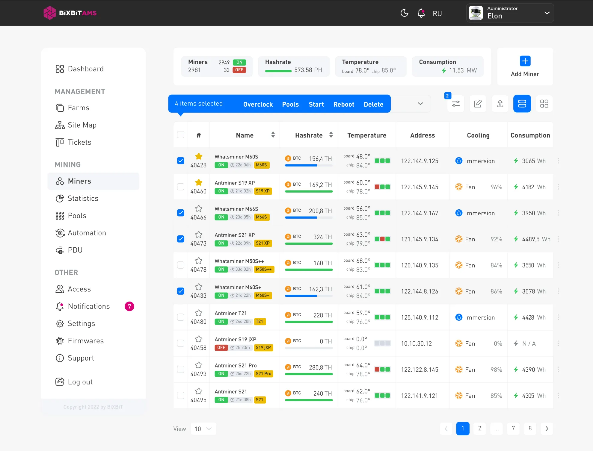Open Farms in the sidebar
The height and width of the screenshot is (451, 593).
coord(73,108)
